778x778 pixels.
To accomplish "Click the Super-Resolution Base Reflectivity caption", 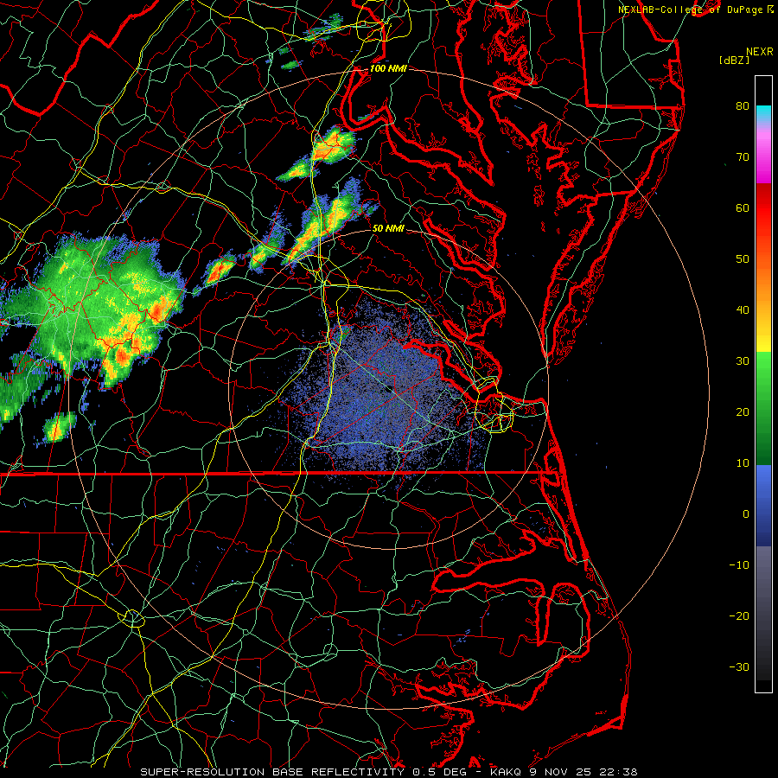I will pyautogui.click(x=271, y=772).
